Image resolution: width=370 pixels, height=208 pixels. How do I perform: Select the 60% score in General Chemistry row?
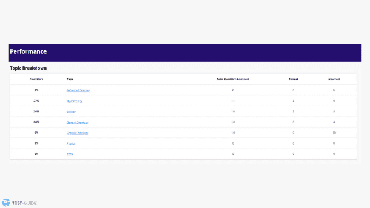click(x=36, y=122)
